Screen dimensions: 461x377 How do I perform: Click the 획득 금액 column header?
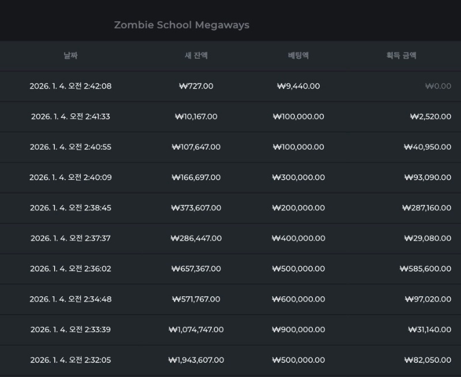click(401, 56)
